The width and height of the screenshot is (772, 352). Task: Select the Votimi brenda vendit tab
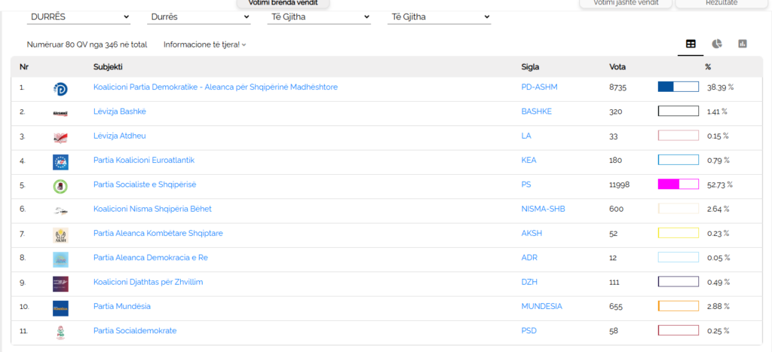click(283, 3)
